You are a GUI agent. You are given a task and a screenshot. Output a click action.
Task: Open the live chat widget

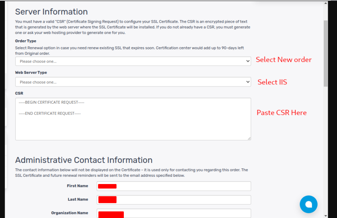tap(308, 204)
